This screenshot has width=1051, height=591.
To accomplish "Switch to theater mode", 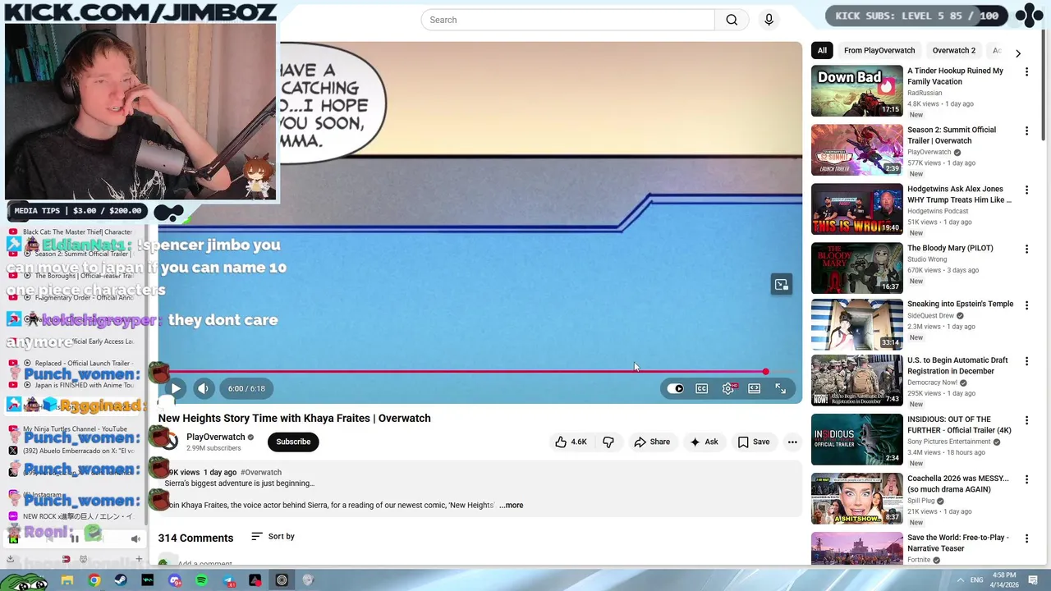I will point(754,388).
